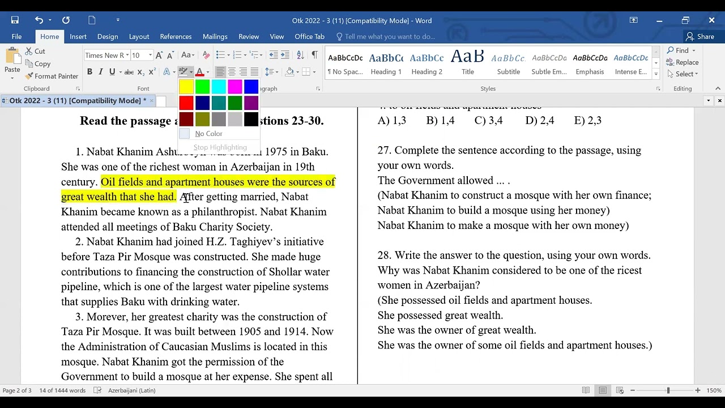Click the Ribbon Display Options icon
The width and height of the screenshot is (725, 408).
pos(633,20)
